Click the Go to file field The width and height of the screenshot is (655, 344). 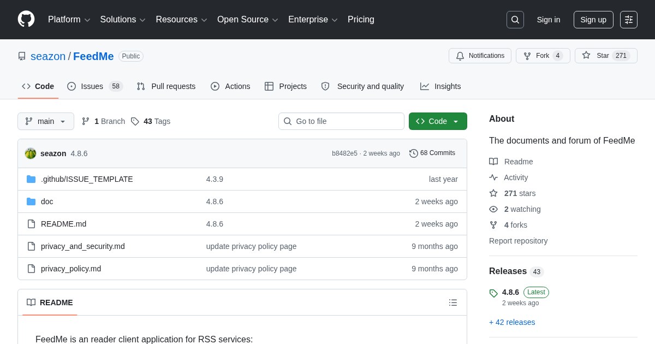(x=341, y=121)
